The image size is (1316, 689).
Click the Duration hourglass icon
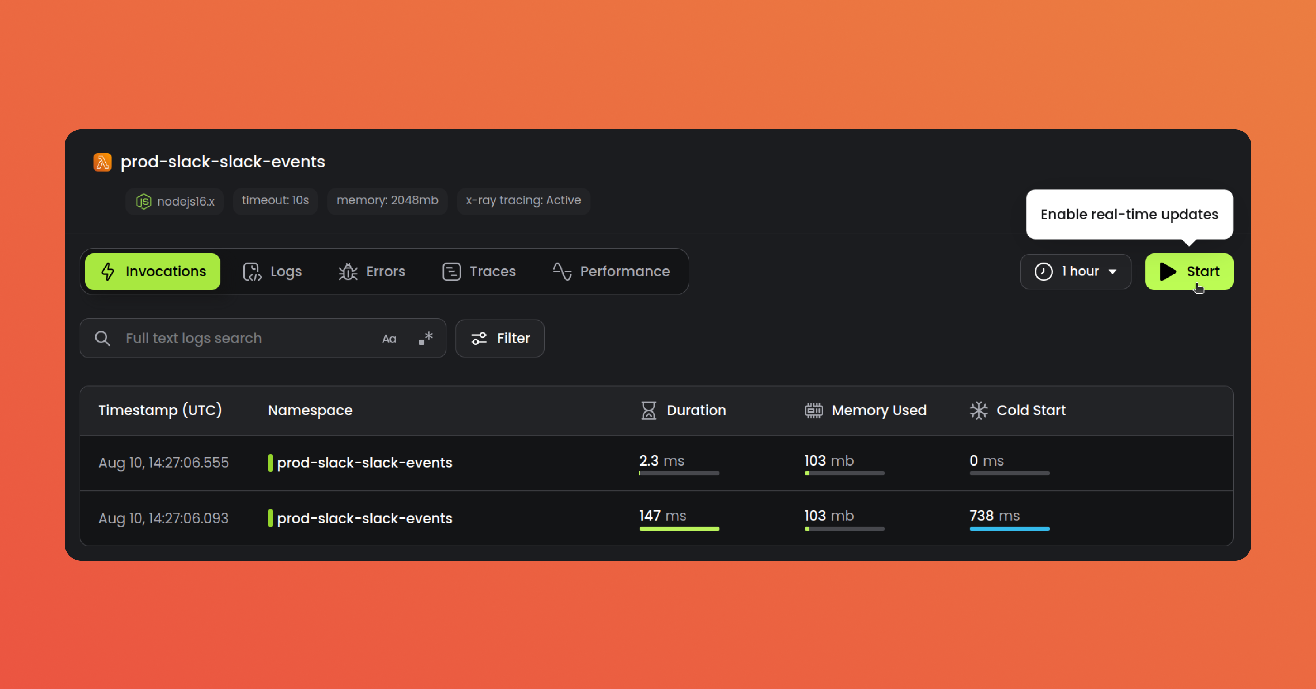pyautogui.click(x=648, y=410)
